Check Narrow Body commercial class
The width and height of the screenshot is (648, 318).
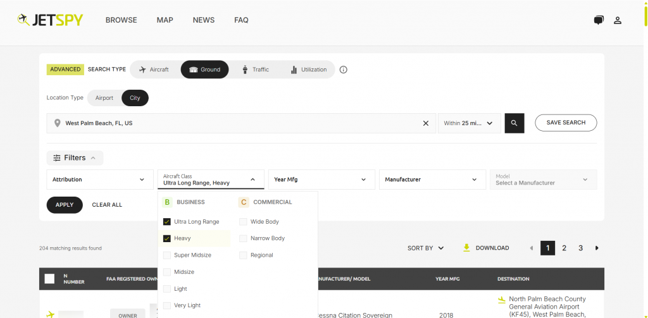243,238
